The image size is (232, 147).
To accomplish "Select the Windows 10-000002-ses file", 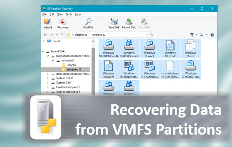I will point(191,69).
